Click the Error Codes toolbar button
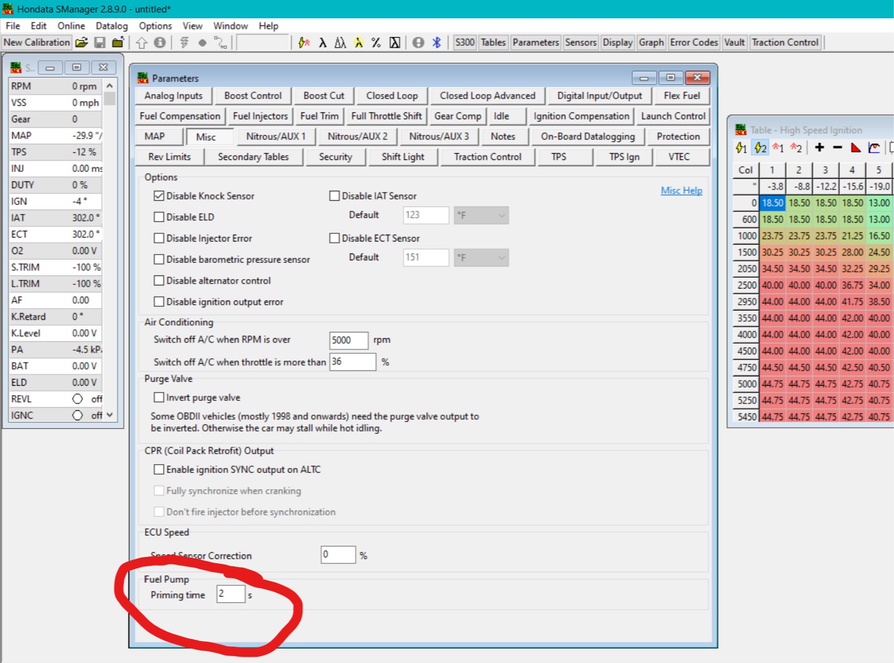The width and height of the screenshot is (894, 663). click(x=693, y=43)
